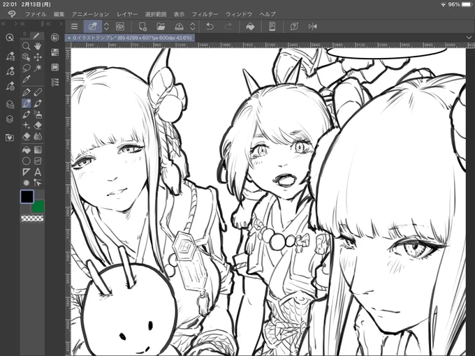Open the Timeline film strip palette
475x356 pixels.
click(x=54, y=67)
